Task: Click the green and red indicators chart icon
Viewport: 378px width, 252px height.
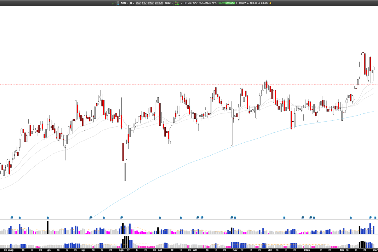Action: 177,3
